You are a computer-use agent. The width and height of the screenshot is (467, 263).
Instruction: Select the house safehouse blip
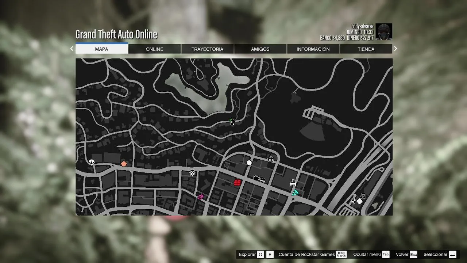click(x=232, y=122)
